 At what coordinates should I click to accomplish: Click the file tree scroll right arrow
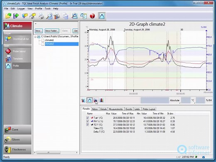point(77,152)
